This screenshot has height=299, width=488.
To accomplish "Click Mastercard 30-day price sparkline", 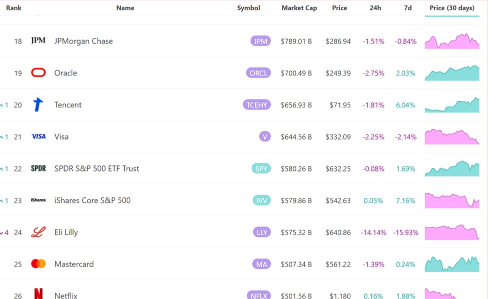I will (x=452, y=264).
